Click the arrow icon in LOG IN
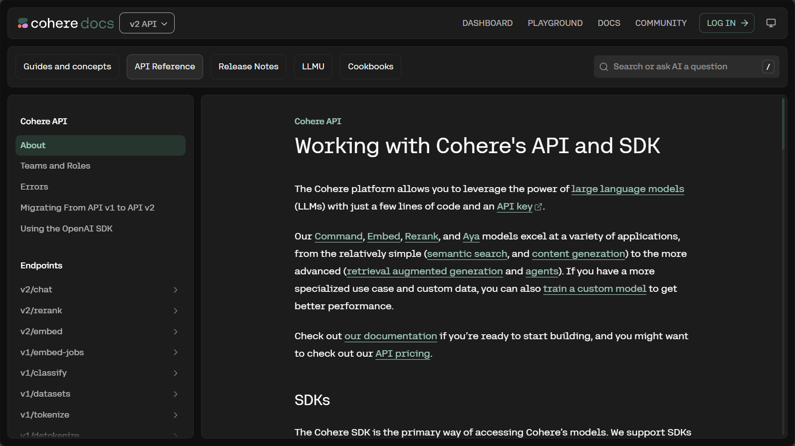795x446 pixels. coord(745,23)
